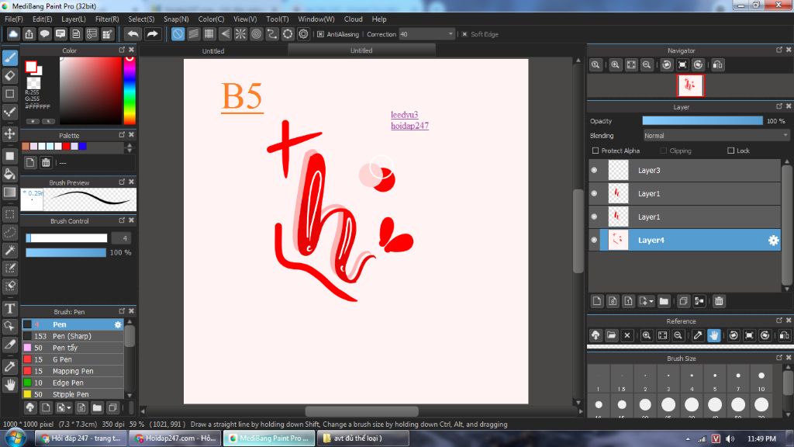Open add-layer type dropdown arrow
The width and height of the screenshot is (794, 447).
click(x=651, y=302)
